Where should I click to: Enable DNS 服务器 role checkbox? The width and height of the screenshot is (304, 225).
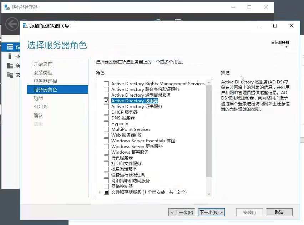[106, 118]
